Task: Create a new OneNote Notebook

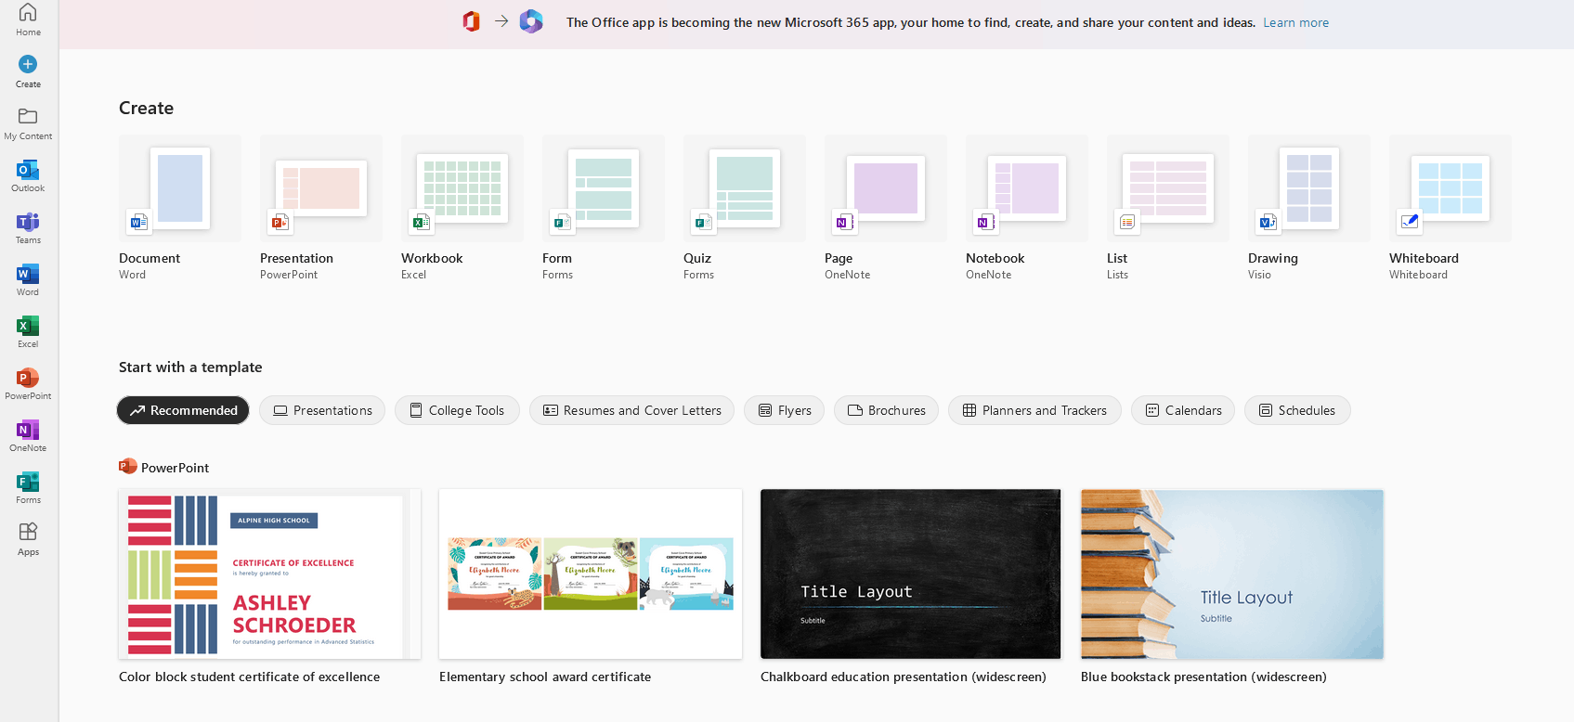Action: pyautogui.click(x=1027, y=208)
